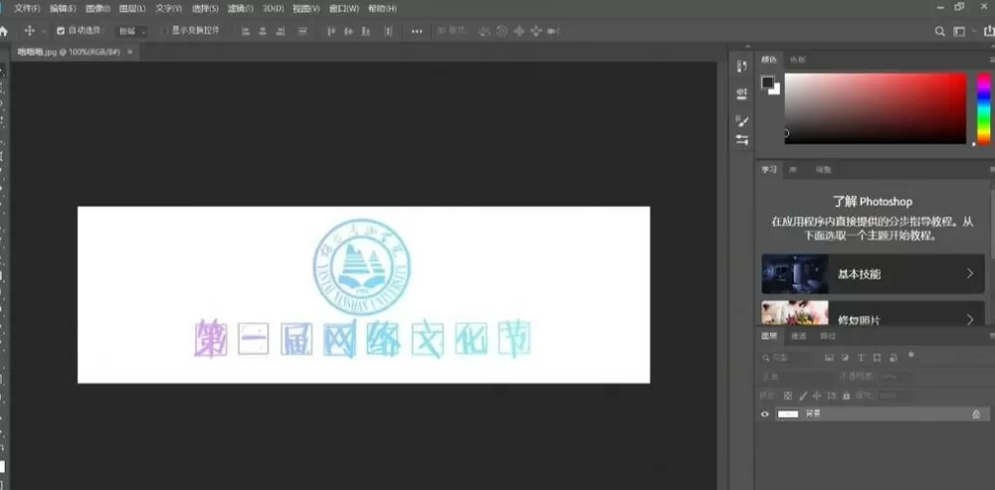Switch to the 色板 panel tab

797,61
